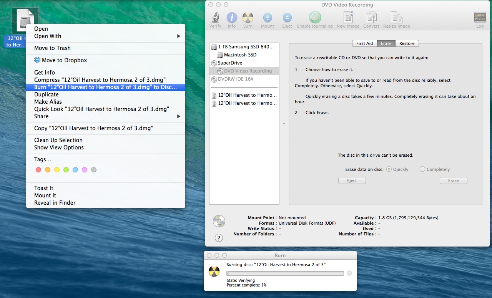Click the Mount icon
The width and height of the screenshot is (492, 298).
point(267,17)
